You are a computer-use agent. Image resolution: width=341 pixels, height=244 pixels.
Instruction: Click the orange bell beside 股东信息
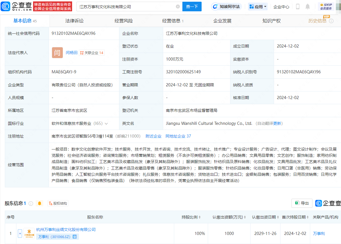(40, 203)
